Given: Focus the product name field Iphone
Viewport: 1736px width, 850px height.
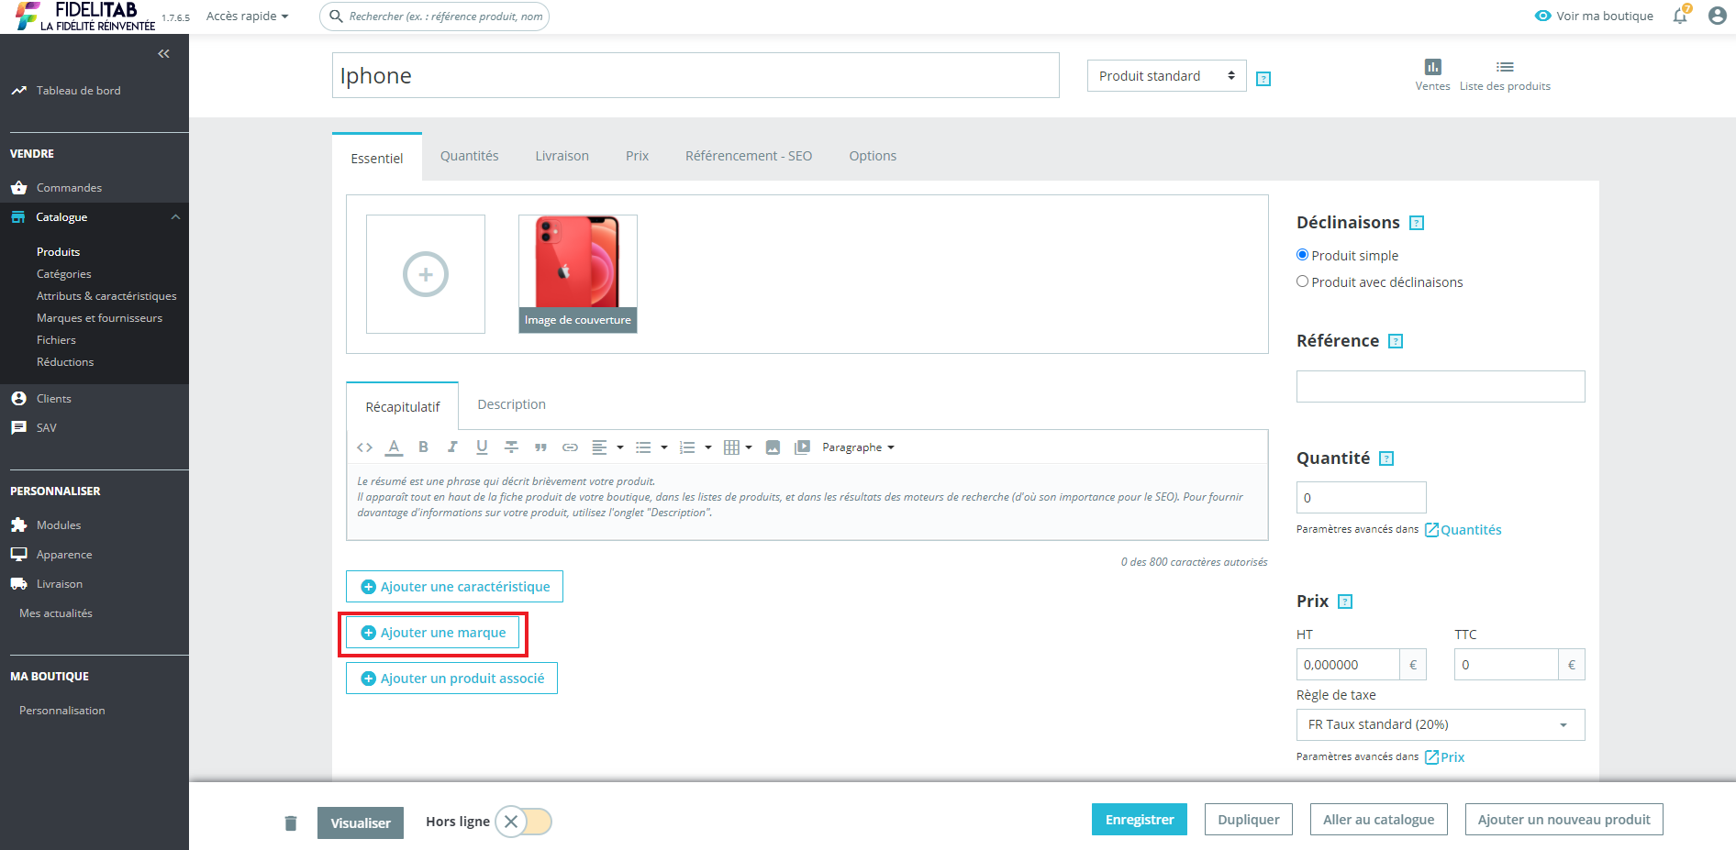Looking at the screenshot, I should coord(696,75).
